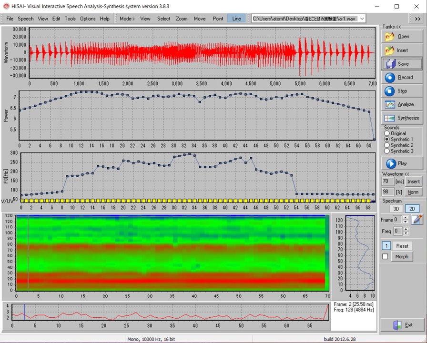Click the pencil edit icon beside Frame

(417, 220)
